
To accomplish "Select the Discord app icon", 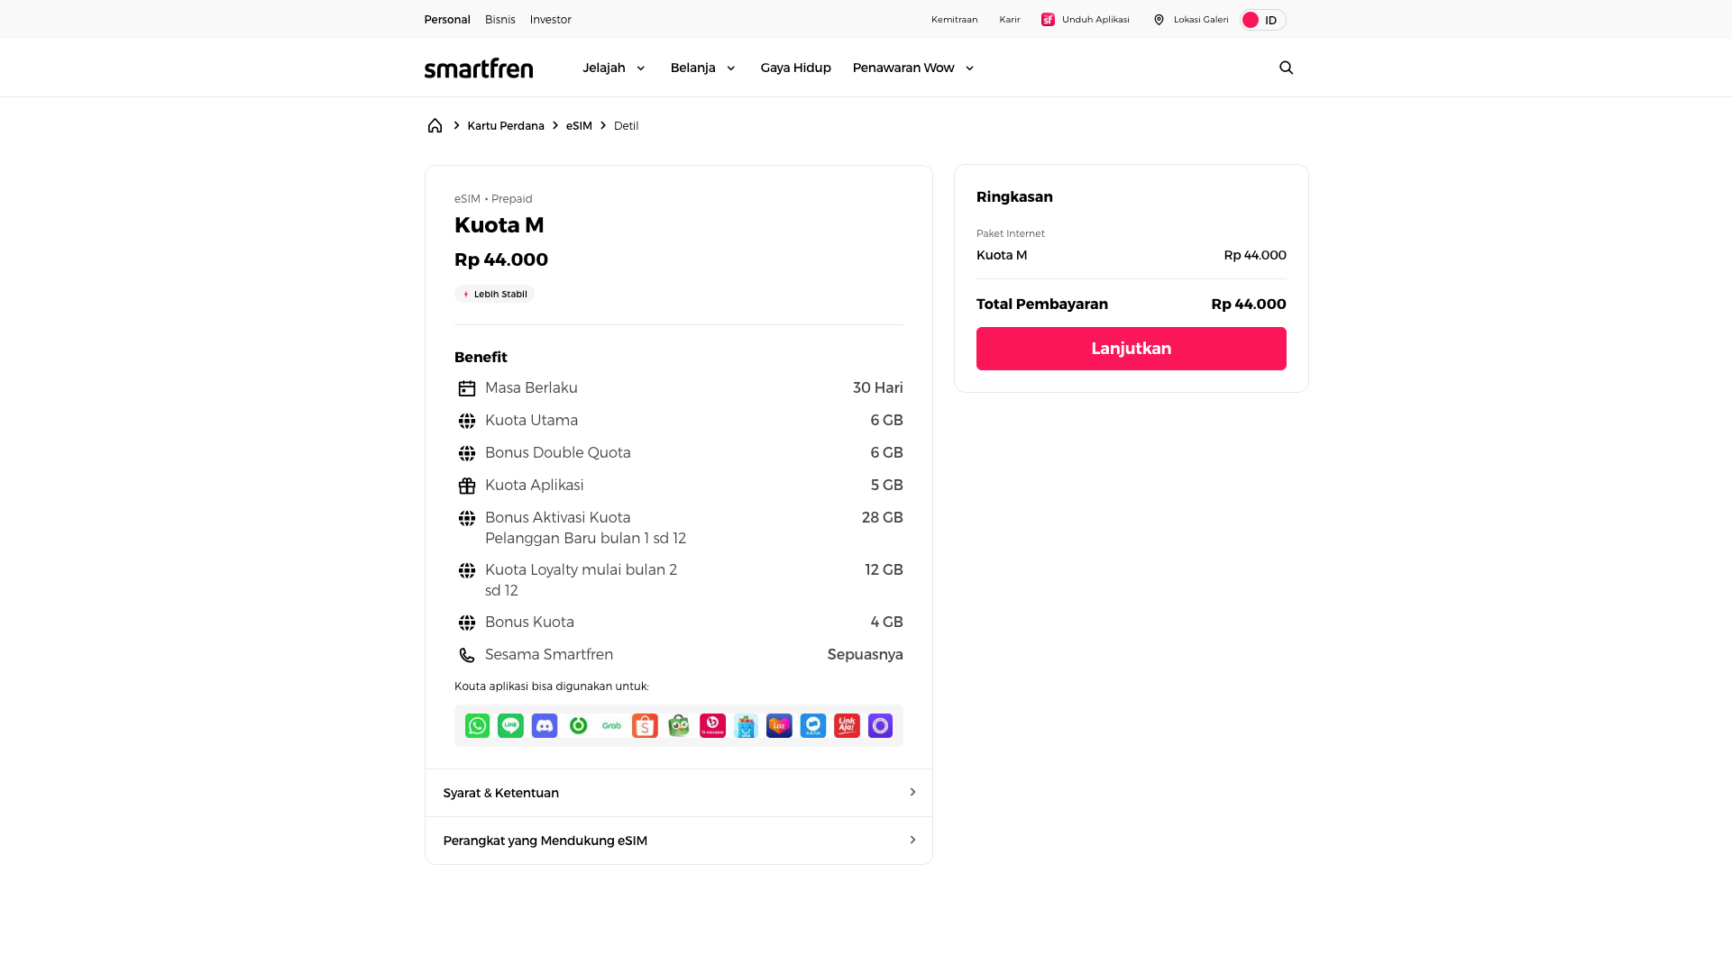I will click(545, 725).
